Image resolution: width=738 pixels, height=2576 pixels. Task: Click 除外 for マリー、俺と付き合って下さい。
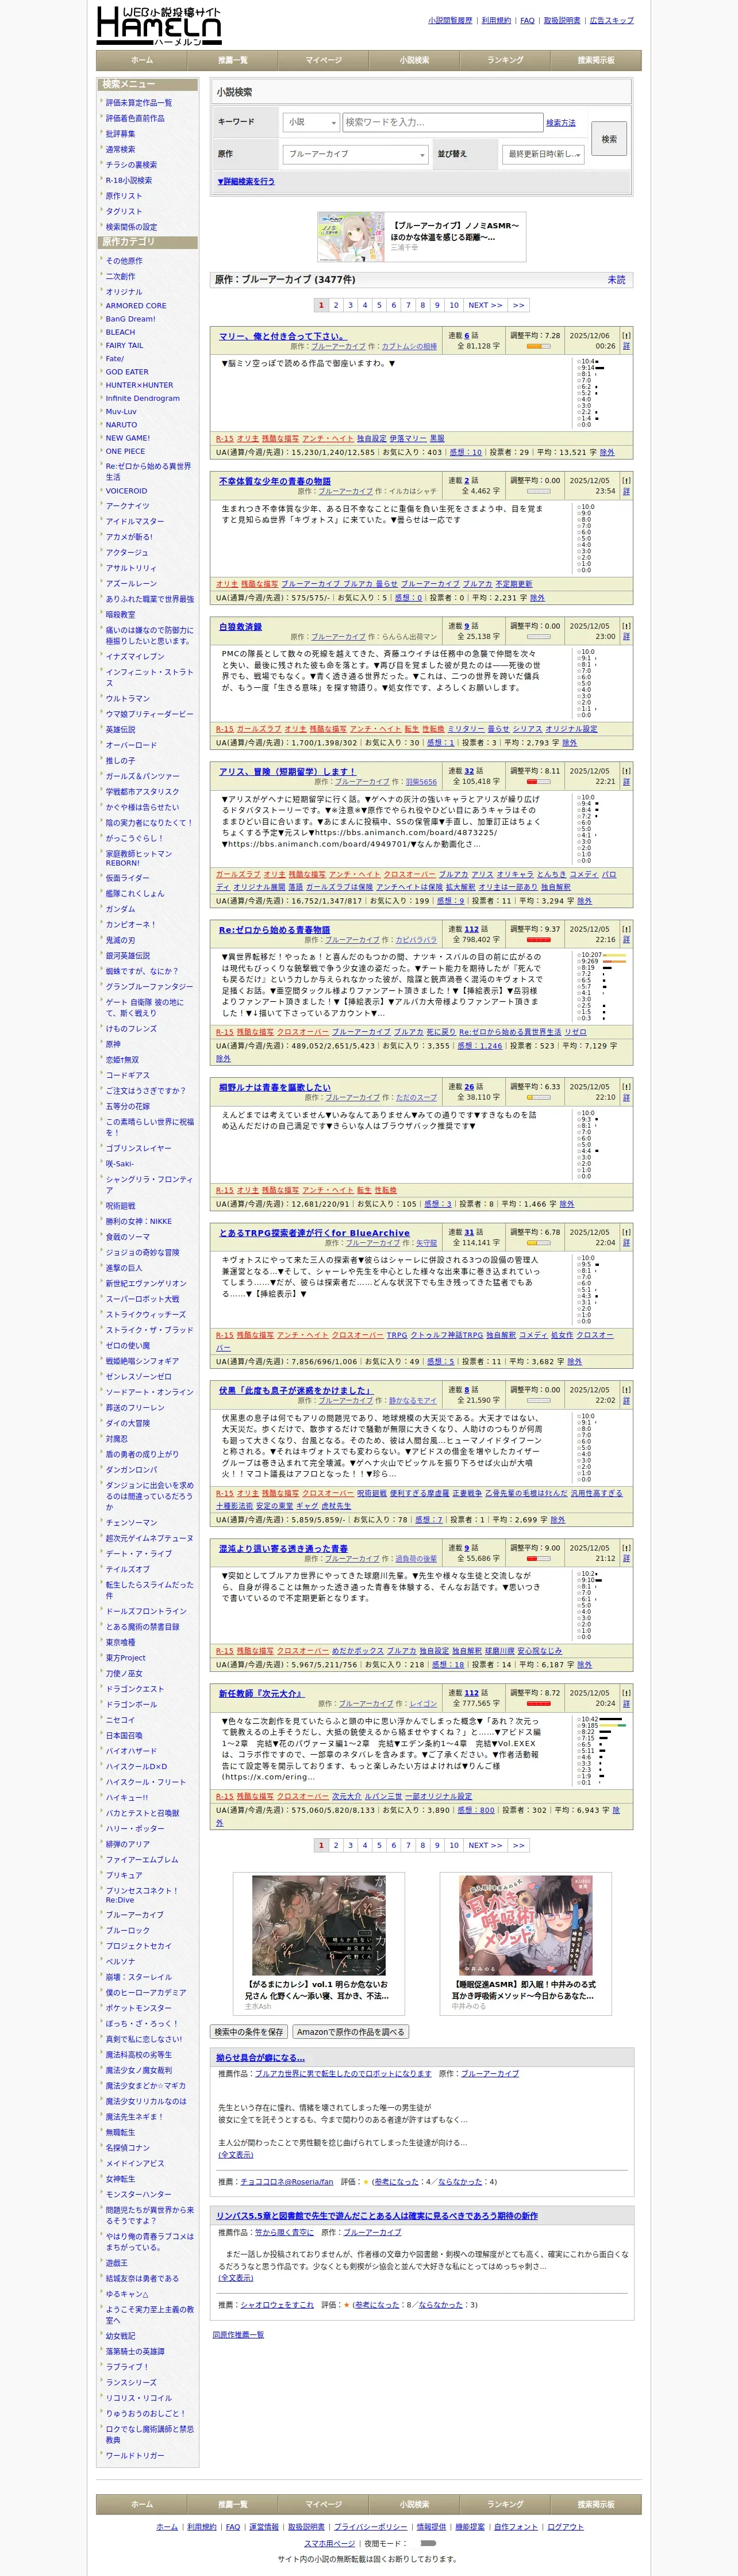click(607, 452)
